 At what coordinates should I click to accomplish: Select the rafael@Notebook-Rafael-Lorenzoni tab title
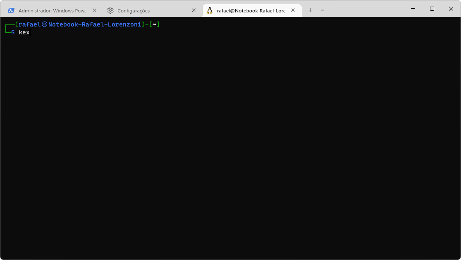point(251,10)
